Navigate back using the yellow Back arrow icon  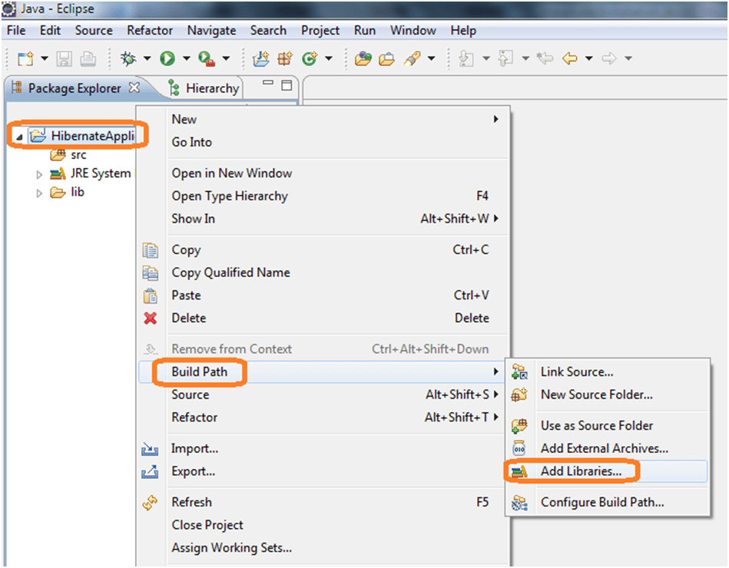click(x=570, y=58)
